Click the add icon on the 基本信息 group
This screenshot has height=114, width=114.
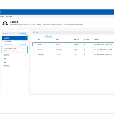(25, 66)
